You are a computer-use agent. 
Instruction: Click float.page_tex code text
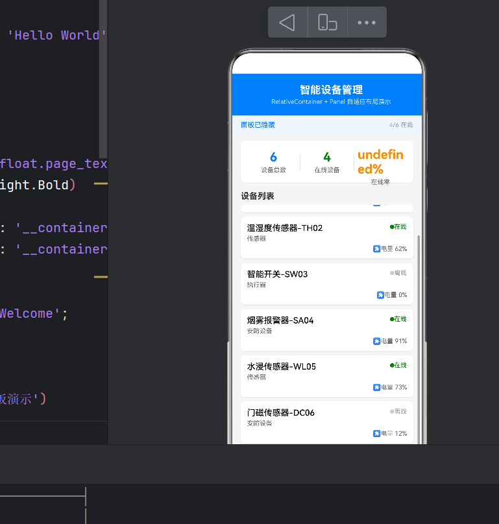point(53,163)
